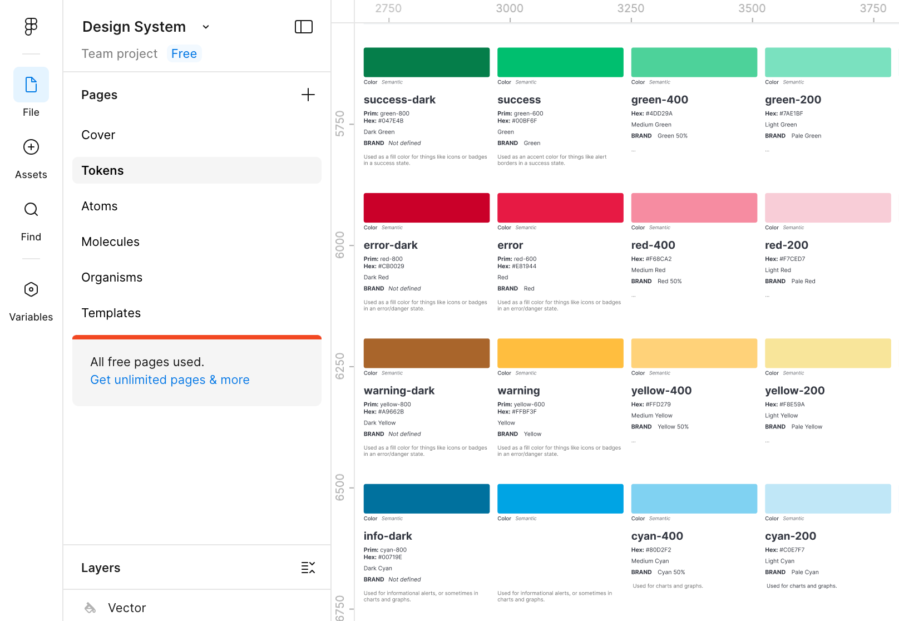Open the Variables hexagon icon
Viewport: 899px width, 621px height.
coord(31,289)
